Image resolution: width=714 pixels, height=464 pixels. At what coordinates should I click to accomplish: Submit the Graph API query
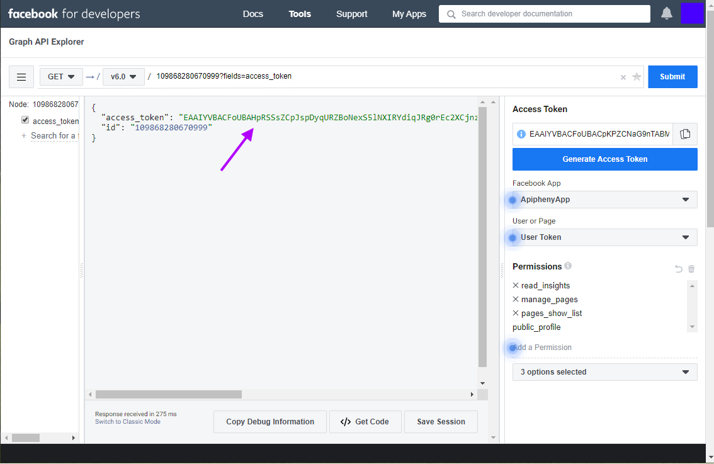point(672,77)
